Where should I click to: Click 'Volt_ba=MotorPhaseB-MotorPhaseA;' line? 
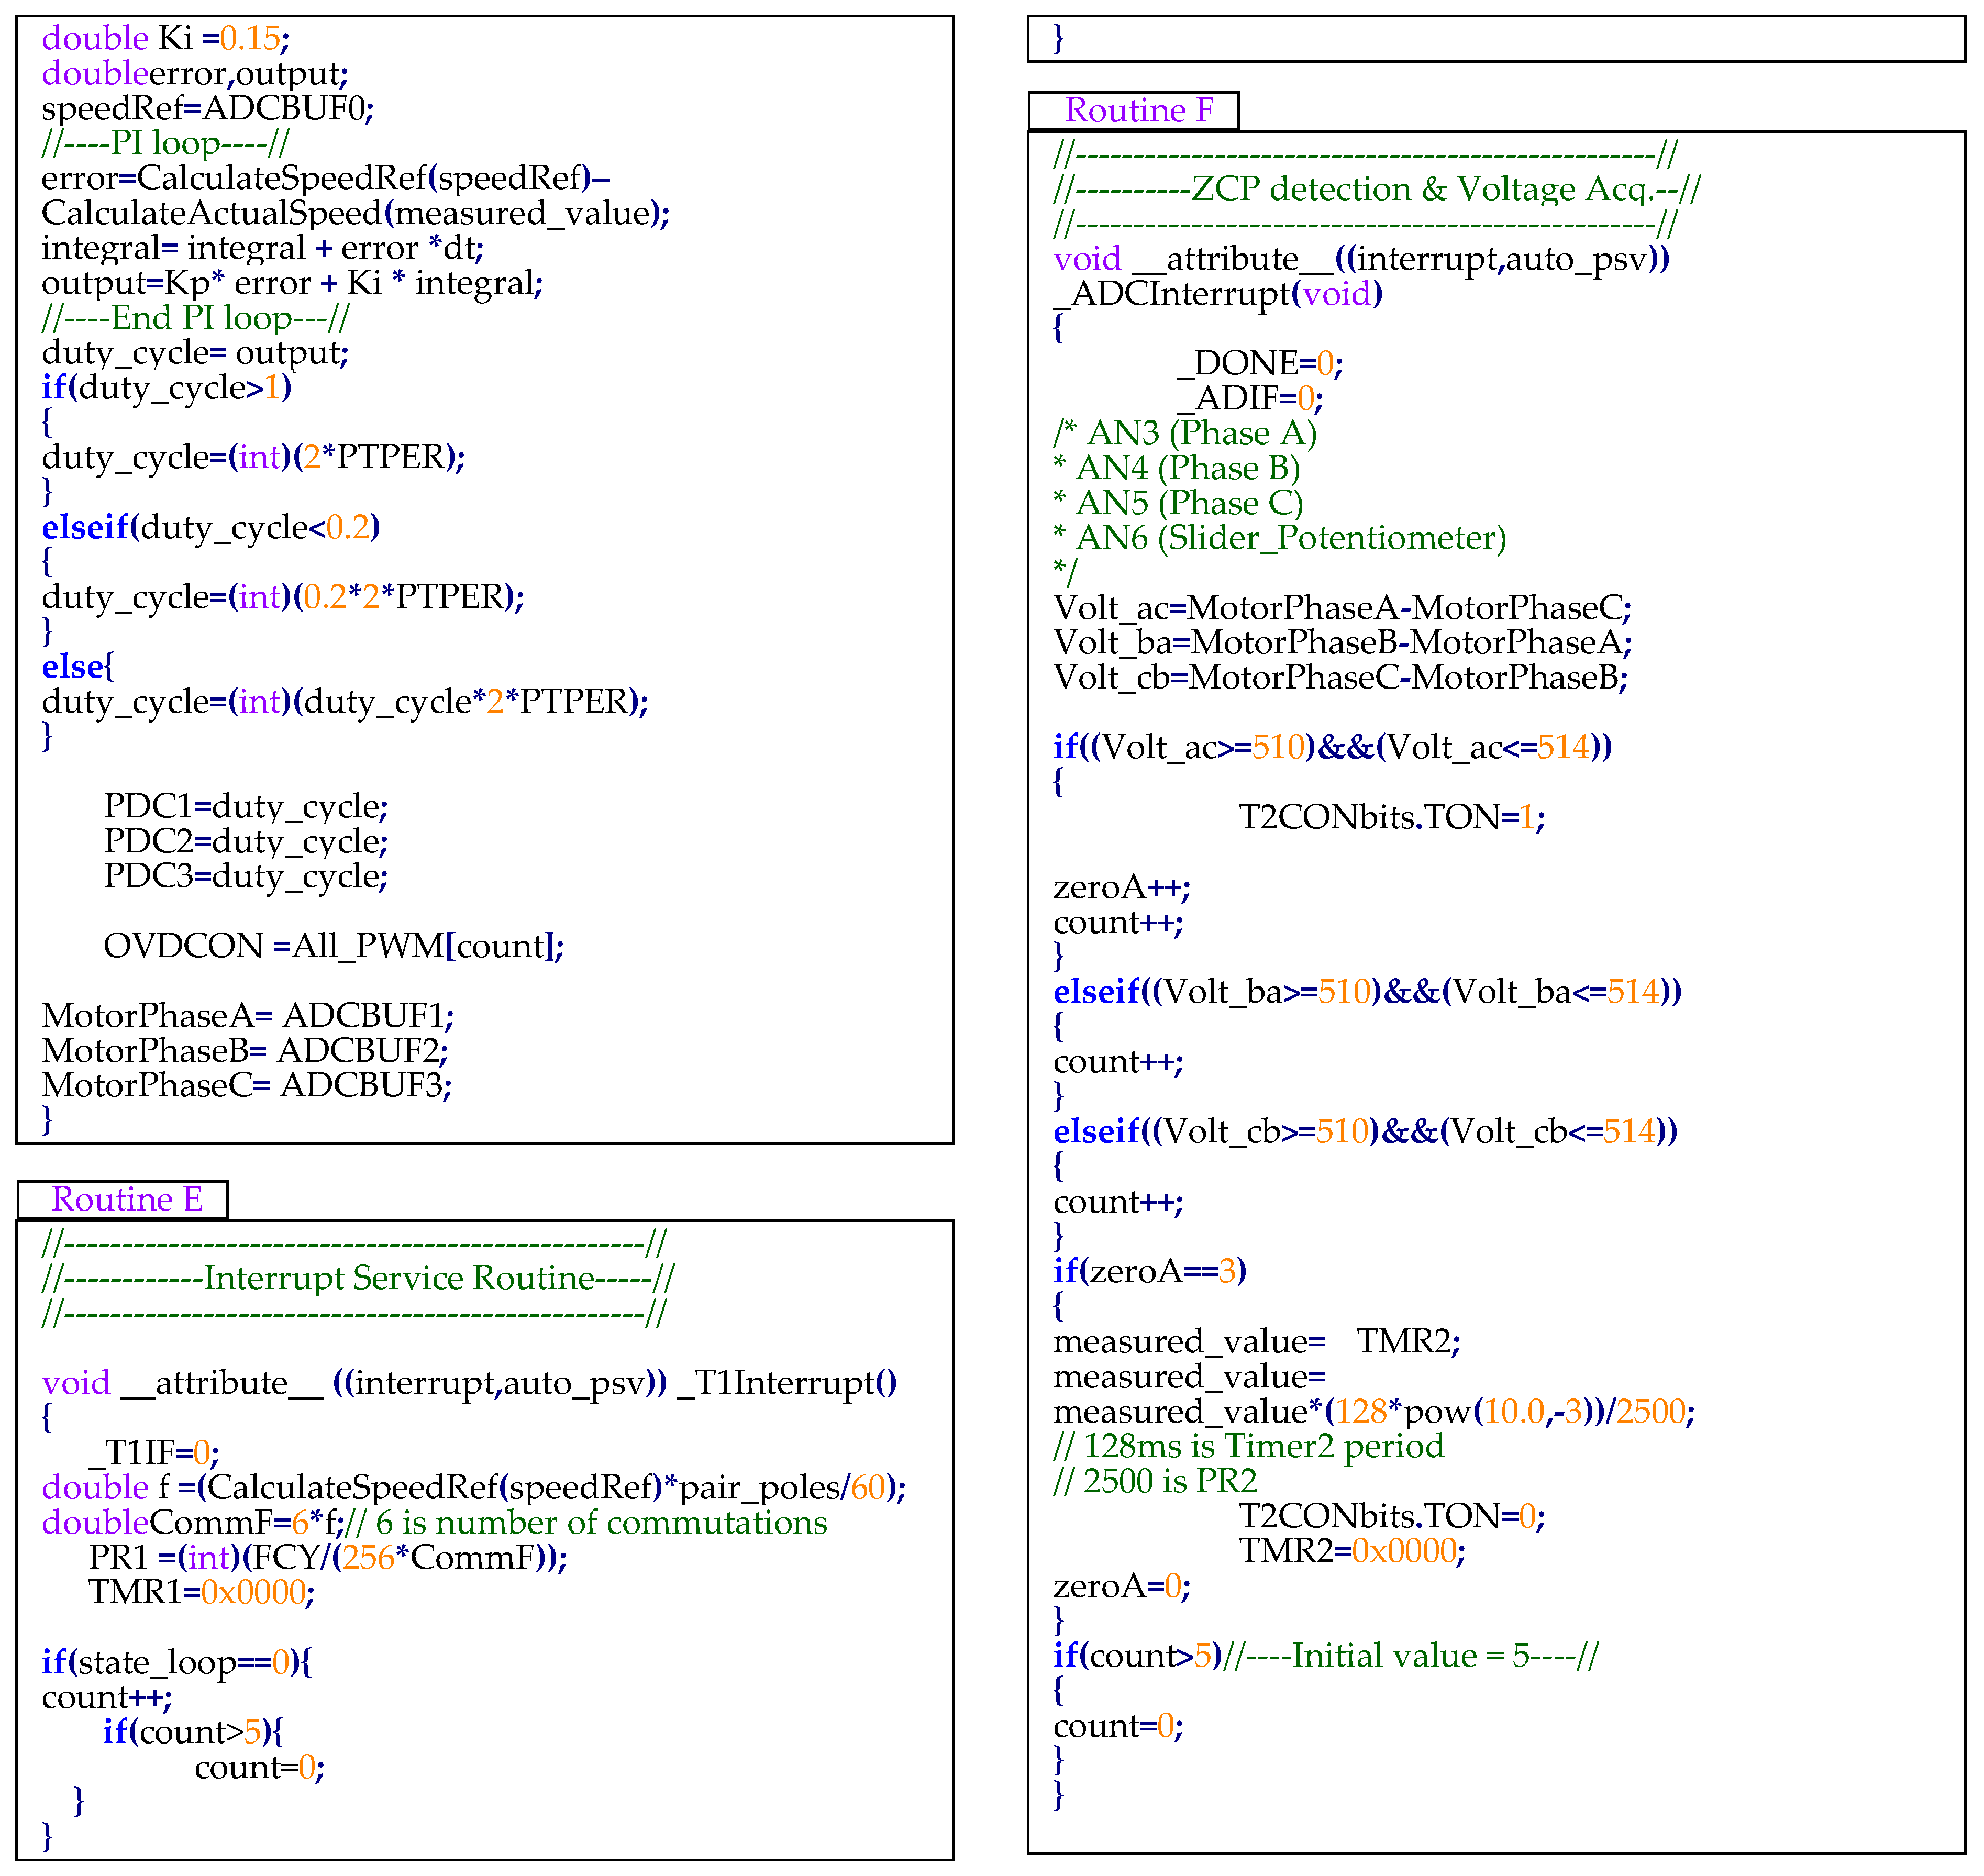[1342, 643]
